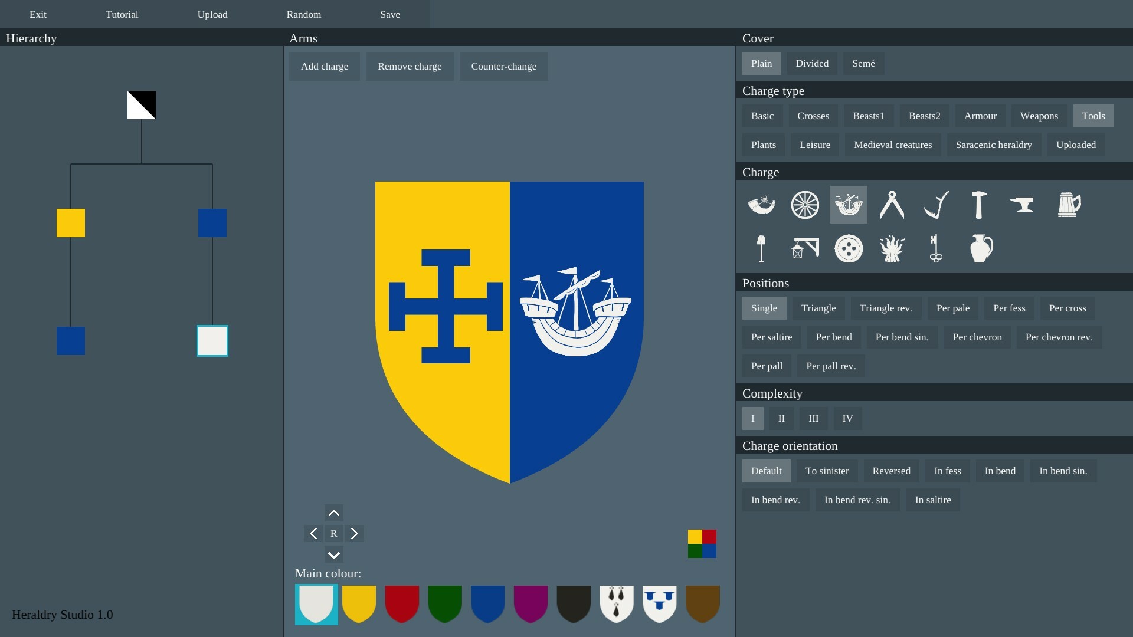1133x637 pixels.
Task: Set complexity to level III
Action: pos(813,418)
